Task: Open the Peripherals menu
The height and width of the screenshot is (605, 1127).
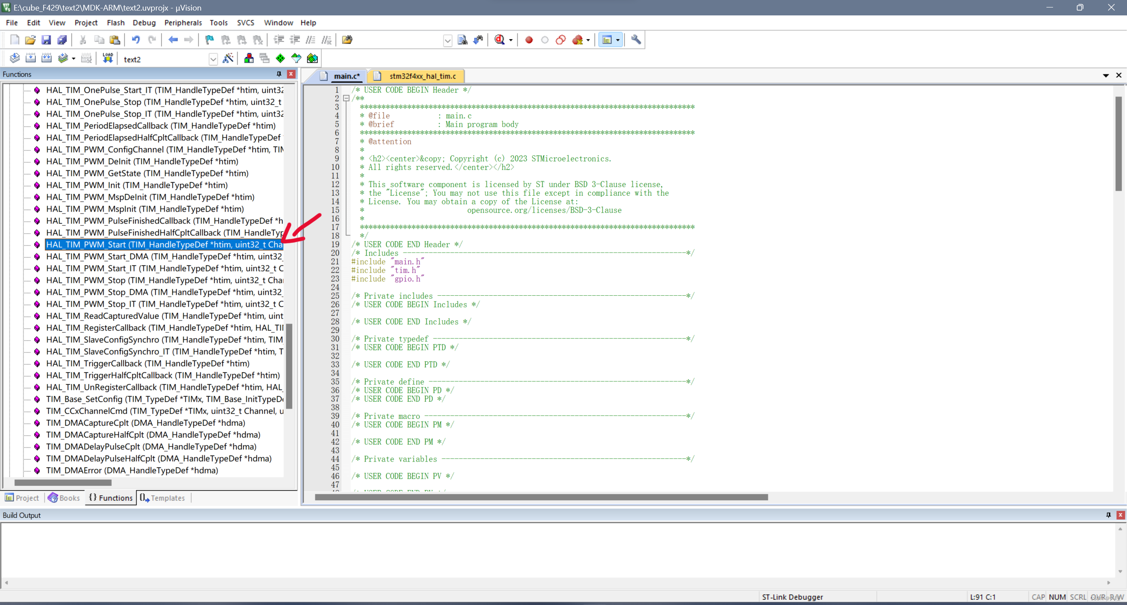Action: [x=183, y=22]
